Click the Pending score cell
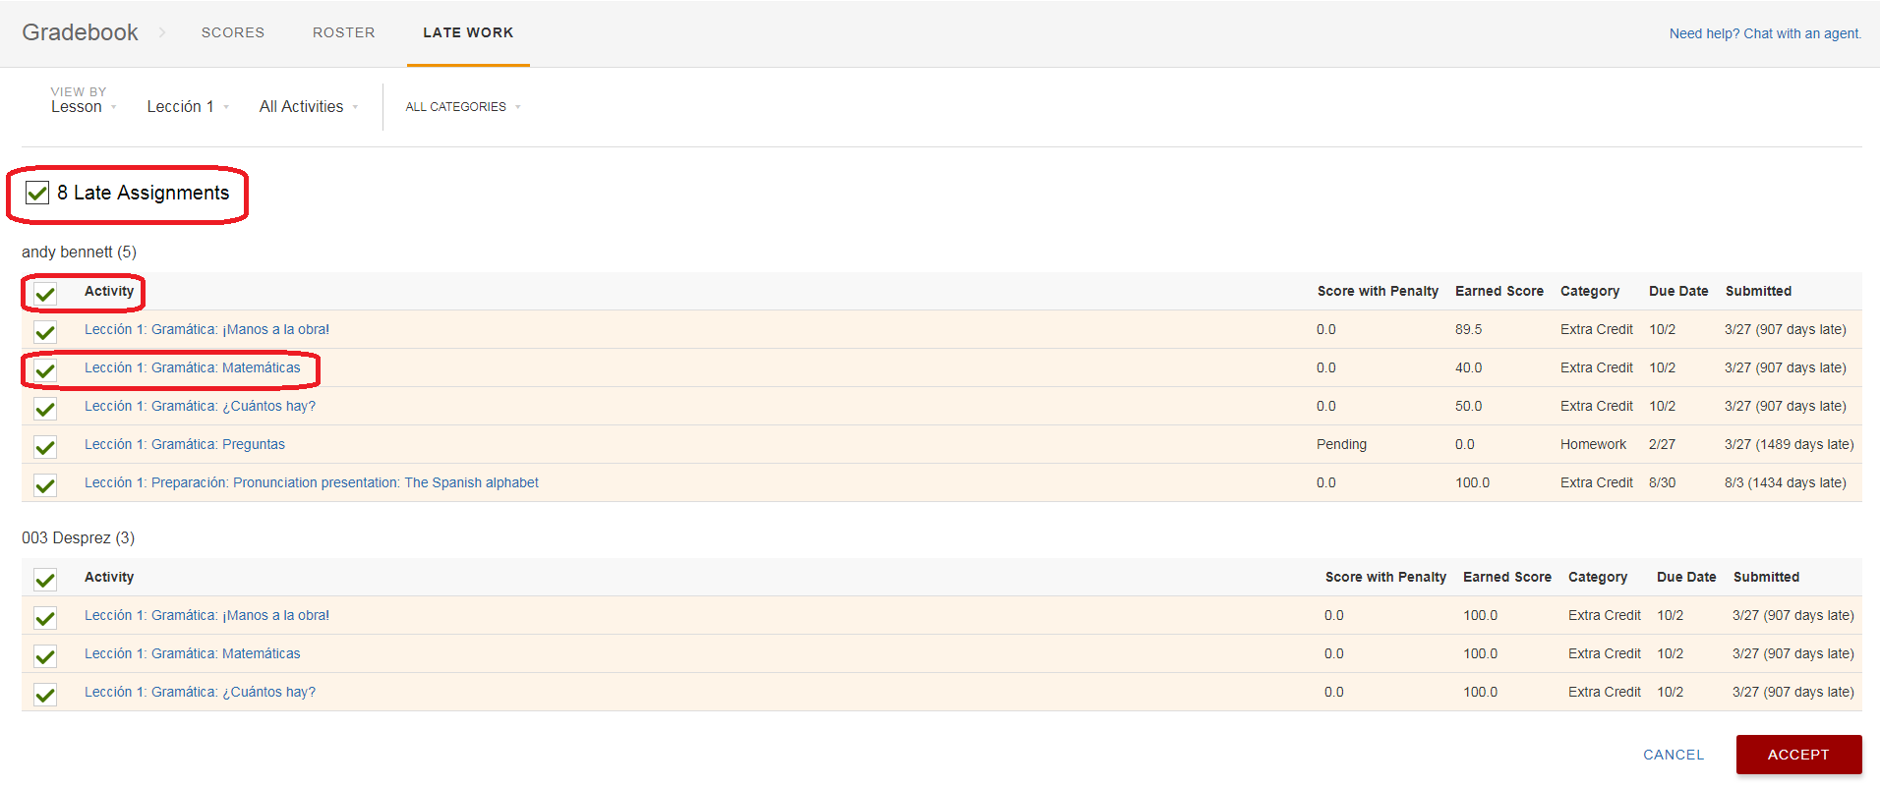The height and width of the screenshot is (787, 1880). (x=1341, y=444)
